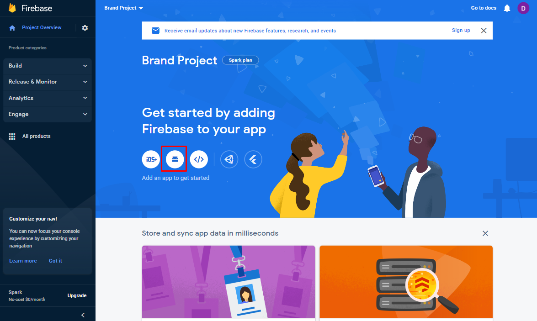The height and width of the screenshot is (321, 537).
Task: Add a Unity app
Action: tap(229, 159)
